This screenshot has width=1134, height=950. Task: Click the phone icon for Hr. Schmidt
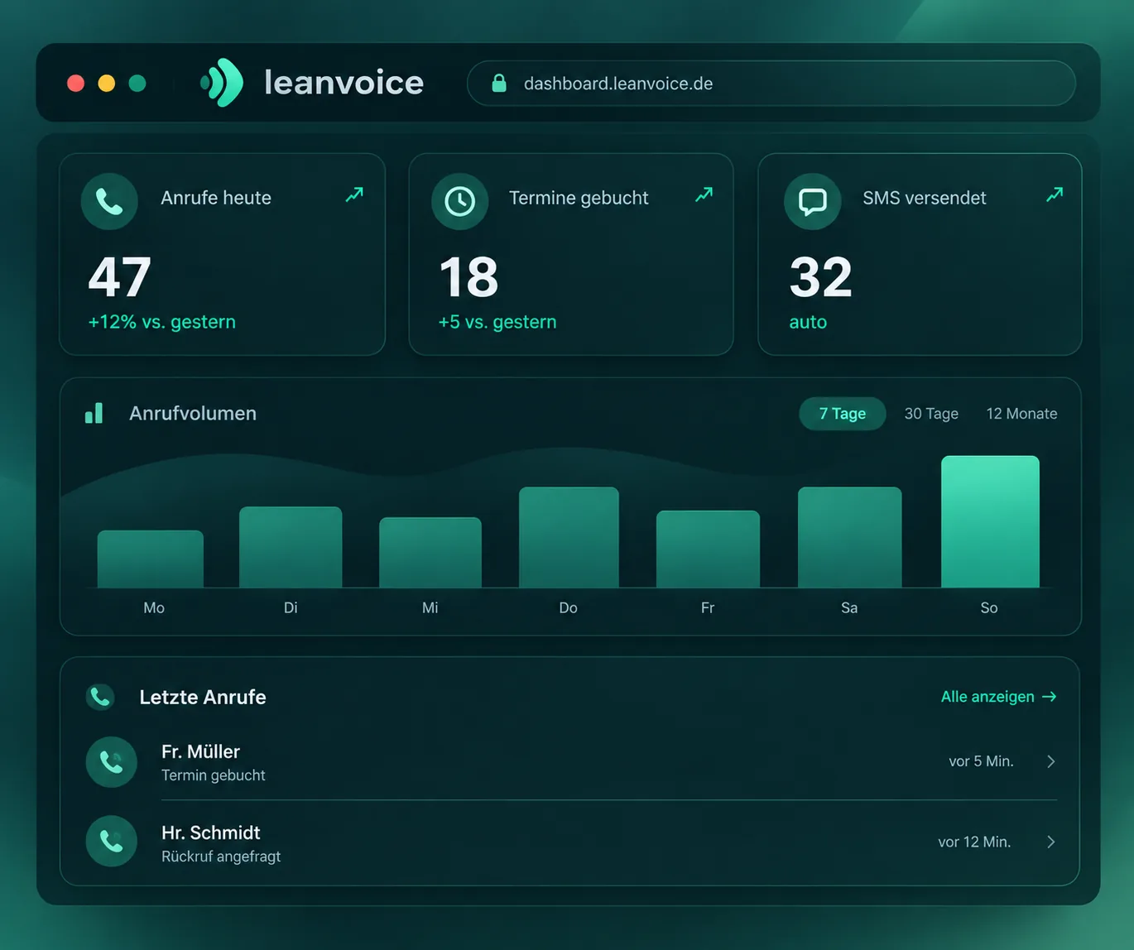(x=112, y=842)
